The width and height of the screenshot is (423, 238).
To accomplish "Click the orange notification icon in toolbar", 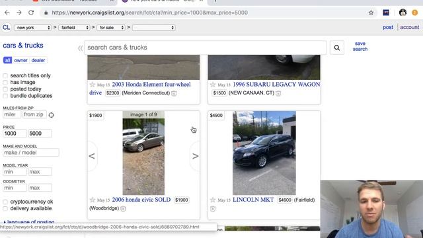I will (x=414, y=13).
